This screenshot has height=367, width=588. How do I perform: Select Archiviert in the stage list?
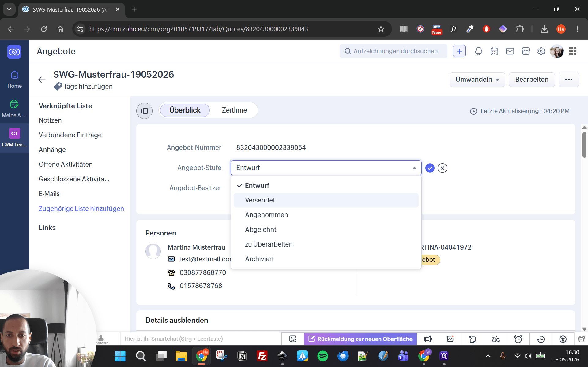pyautogui.click(x=326, y=259)
